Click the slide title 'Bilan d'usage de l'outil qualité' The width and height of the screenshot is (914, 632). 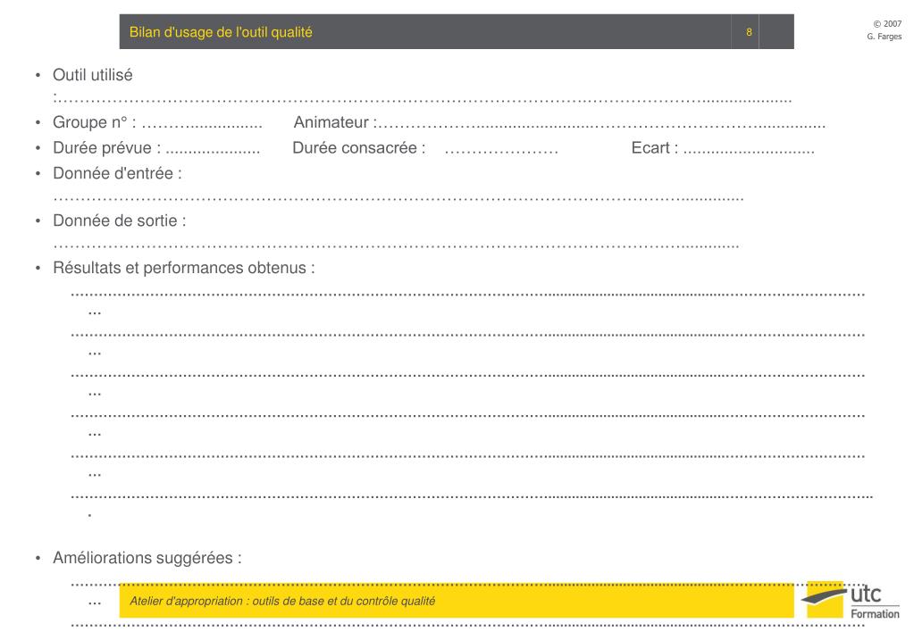tap(221, 32)
